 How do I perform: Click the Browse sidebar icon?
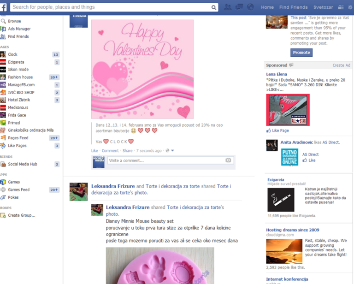tap(3, 21)
